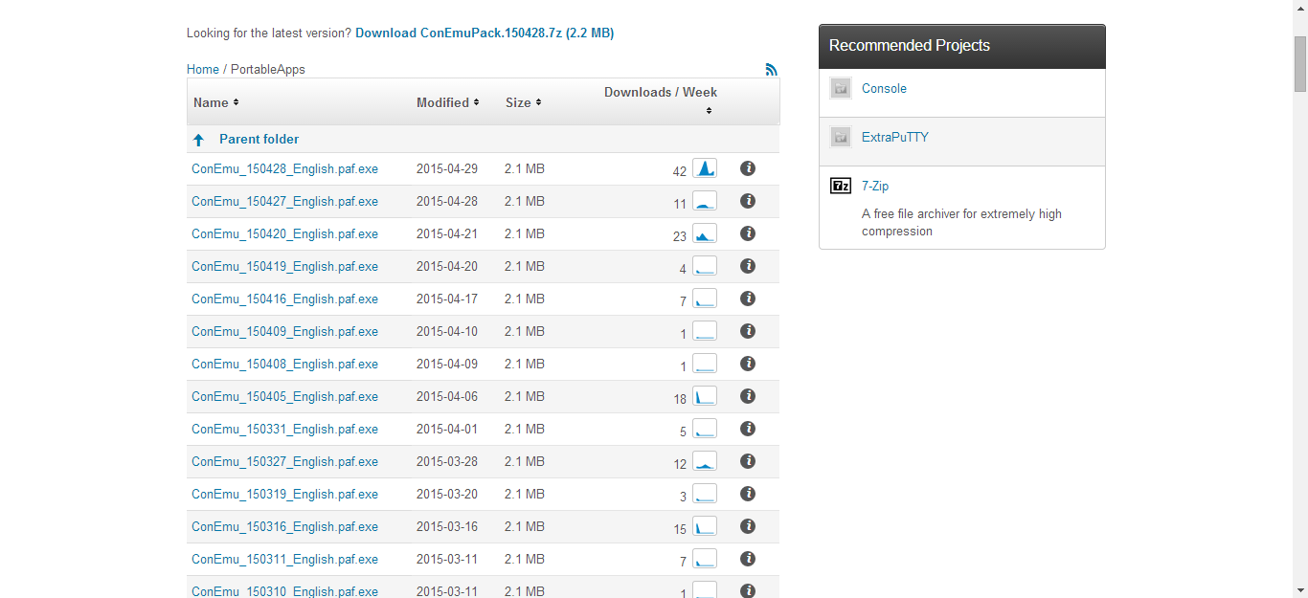Sort file list by Modified column
This screenshot has height=598, width=1308.
point(447,102)
